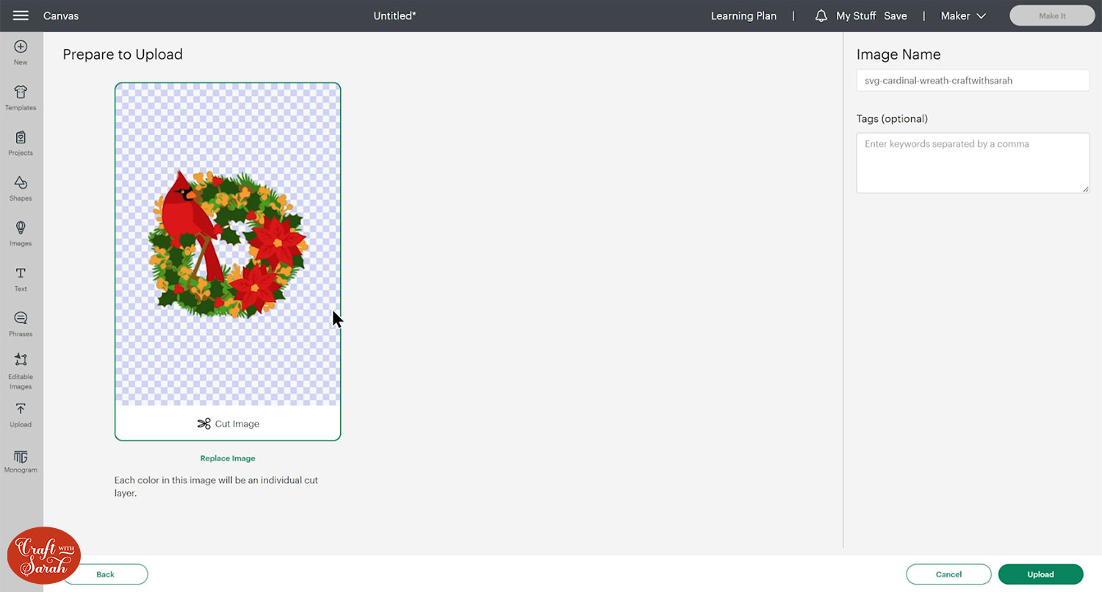Click the Prepare to Upload heading
1102x592 pixels.
click(123, 54)
